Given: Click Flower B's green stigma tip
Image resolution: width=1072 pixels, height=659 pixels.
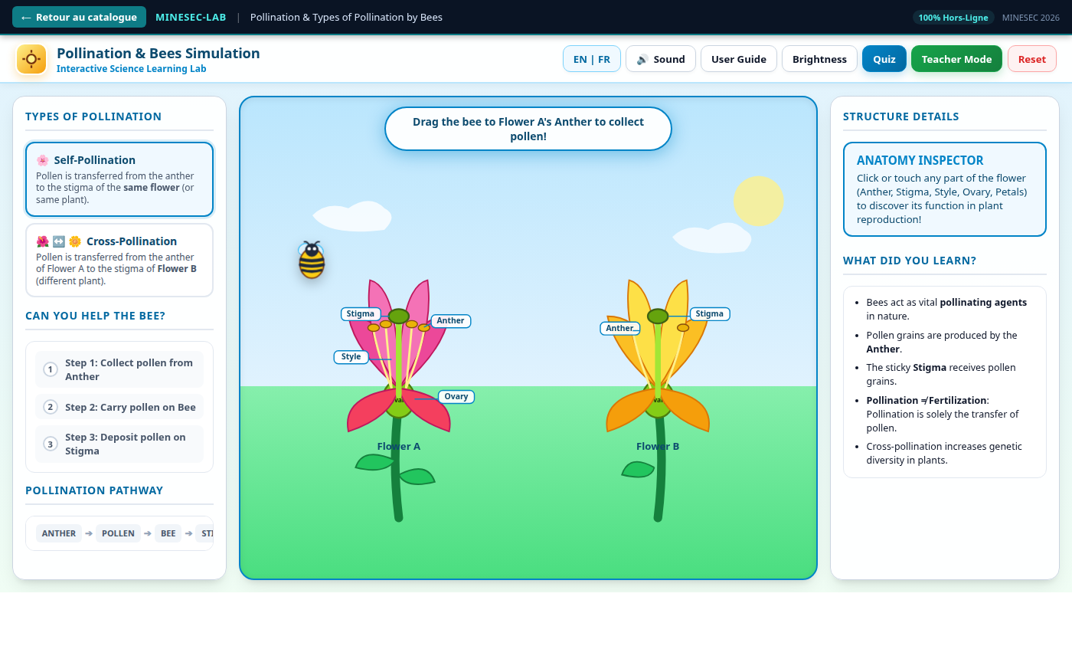Looking at the screenshot, I should tap(658, 316).
